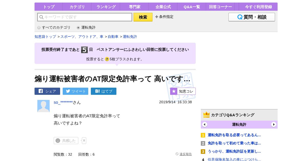Focus the keyword search field
This screenshot has width=307, height=161.
pyautogui.click(x=85, y=17)
